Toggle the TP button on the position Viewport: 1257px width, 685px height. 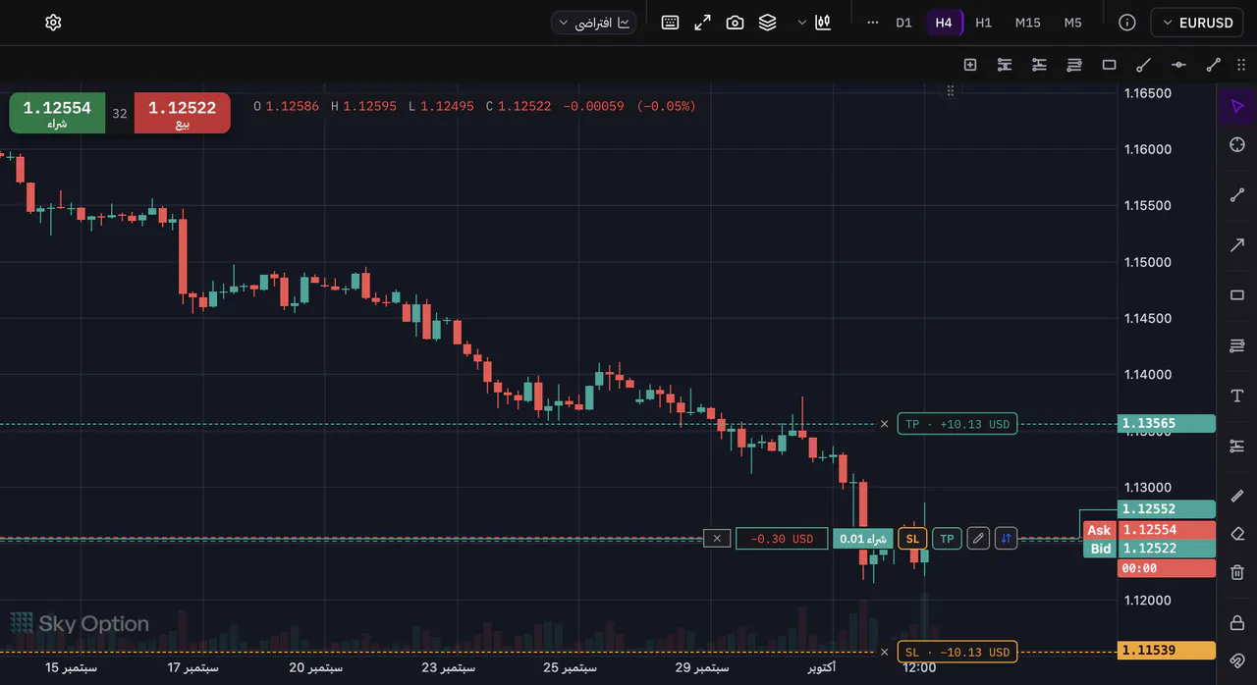(x=947, y=538)
